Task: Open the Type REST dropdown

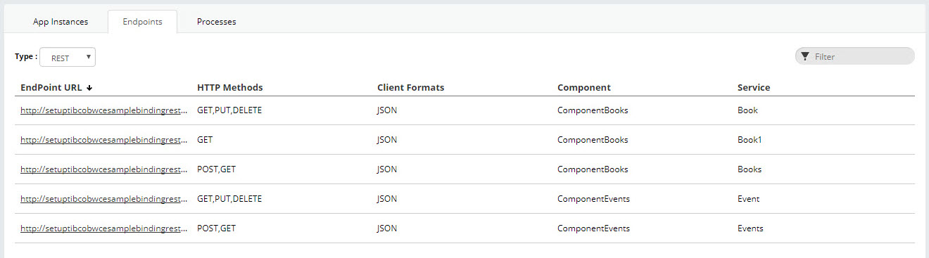Action: click(68, 58)
